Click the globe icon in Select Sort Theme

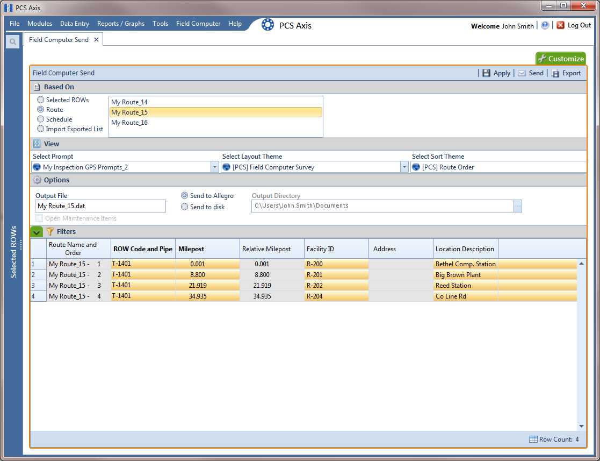click(416, 167)
